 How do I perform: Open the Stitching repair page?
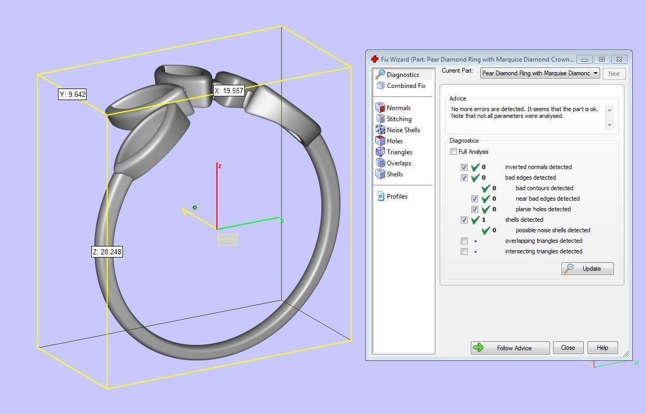coord(399,119)
